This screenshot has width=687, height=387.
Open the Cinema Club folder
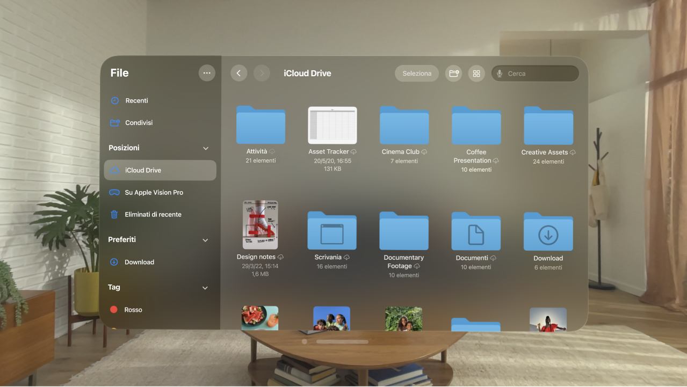coord(404,125)
